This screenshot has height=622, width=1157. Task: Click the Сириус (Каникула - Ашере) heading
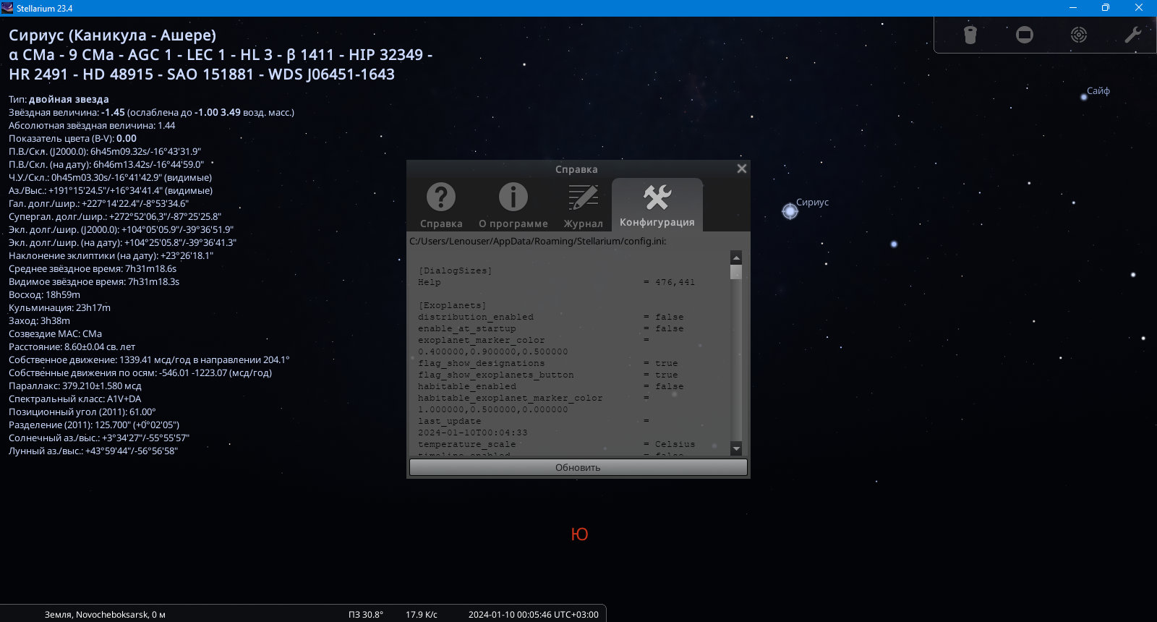coord(112,35)
